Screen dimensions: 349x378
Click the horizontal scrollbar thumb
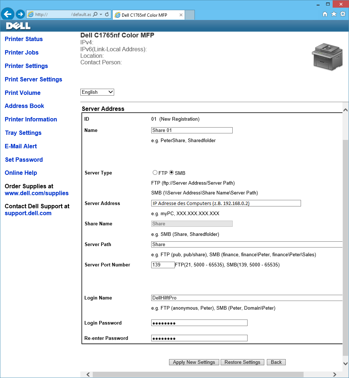(198, 374)
